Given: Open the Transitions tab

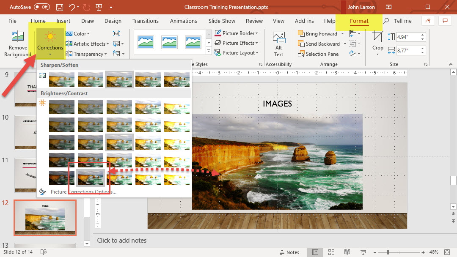Looking at the screenshot, I should 145,21.
